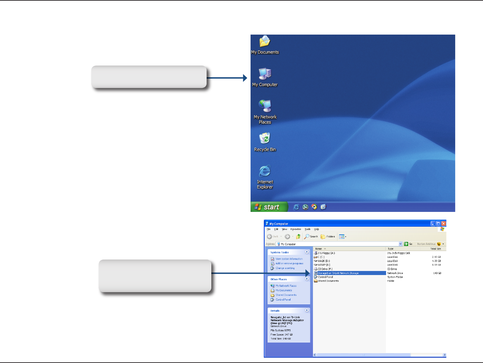Open the File menu in My Computer
Image resolution: width=483 pixels, height=363 pixels.
[269, 229]
